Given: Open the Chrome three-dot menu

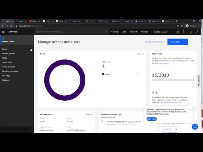Looking at the screenshot, I should coord(200,26).
